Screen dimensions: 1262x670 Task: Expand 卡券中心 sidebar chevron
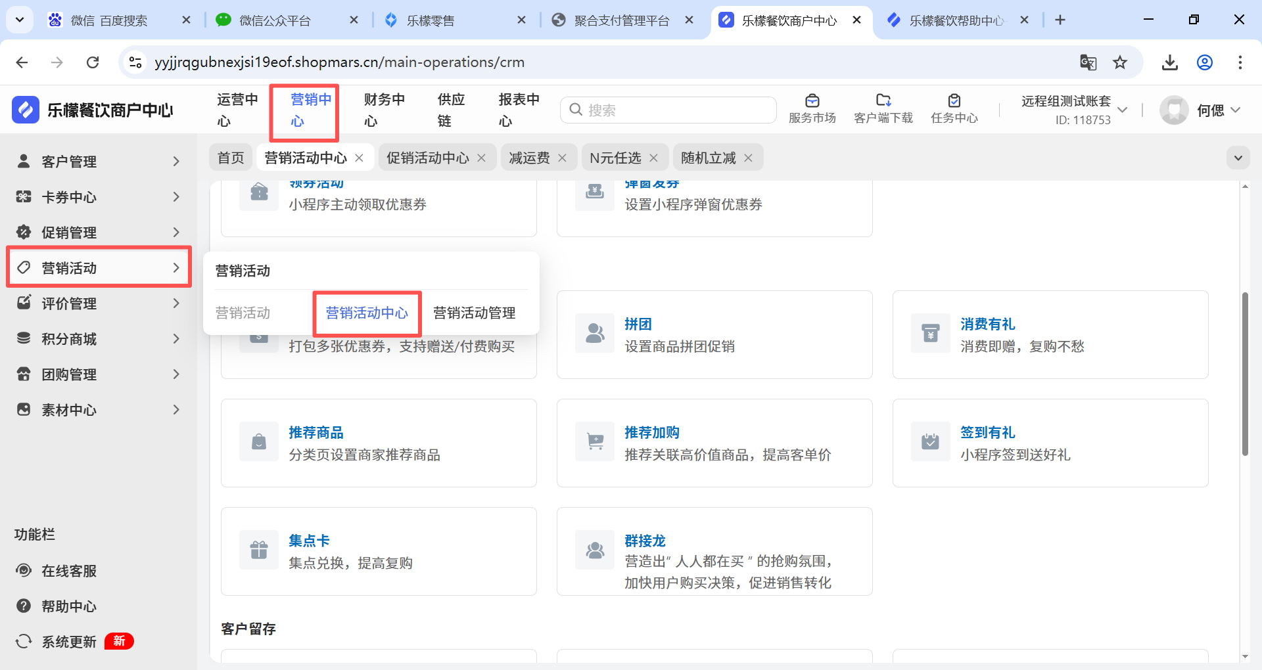pyautogui.click(x=176, y=196)
